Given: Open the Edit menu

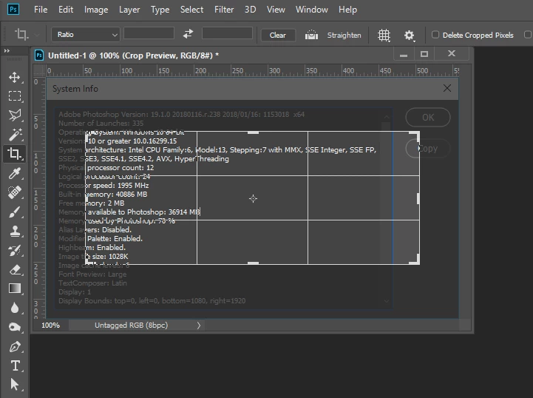Looking at the screenshot, I should [x=66, y=10].
